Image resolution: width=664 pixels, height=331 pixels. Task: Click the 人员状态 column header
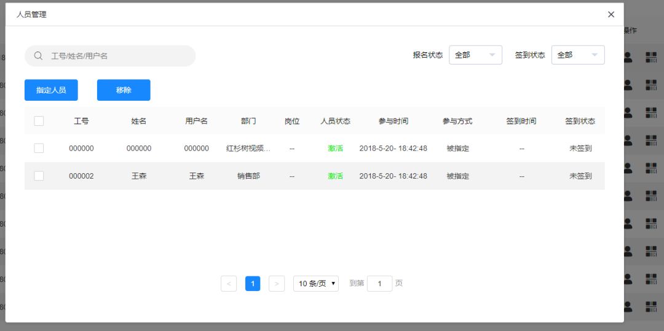[336, 121]
